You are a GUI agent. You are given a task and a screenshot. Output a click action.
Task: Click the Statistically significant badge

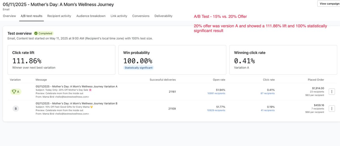point(139,68)
